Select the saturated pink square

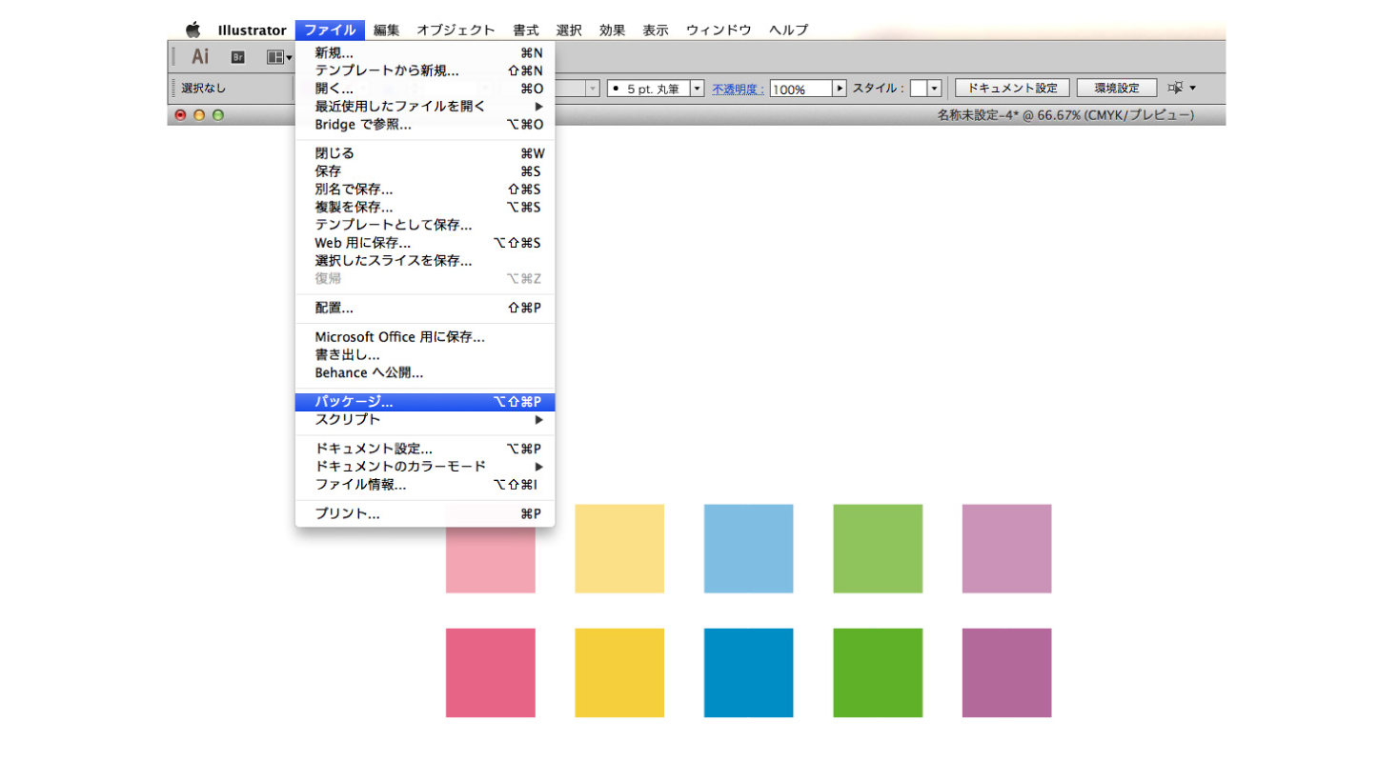491,672
